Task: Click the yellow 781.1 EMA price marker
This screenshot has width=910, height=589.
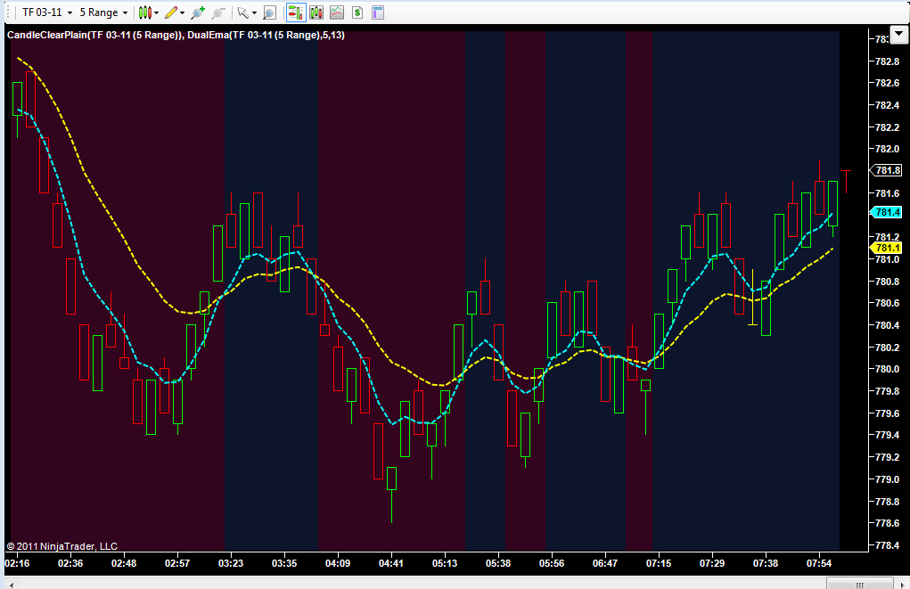Action: [886, 248]
